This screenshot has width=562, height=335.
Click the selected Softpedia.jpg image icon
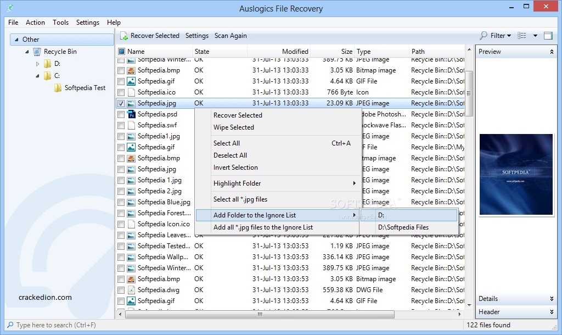pos(132,103)
